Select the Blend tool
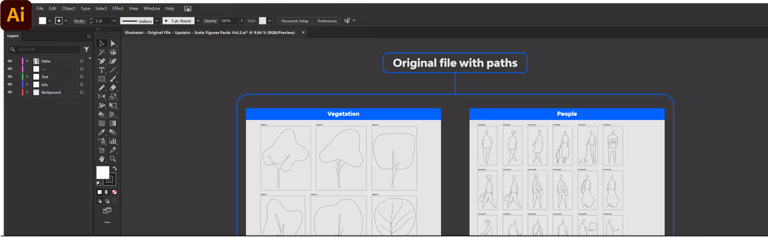This screenshot has width=768, height=237. pos(113,132)
